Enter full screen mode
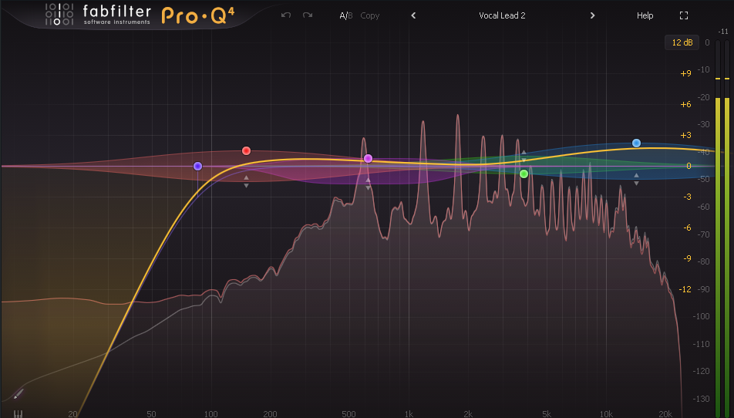The height and width of the screenshot is (418, 734). tap(683, 15)
